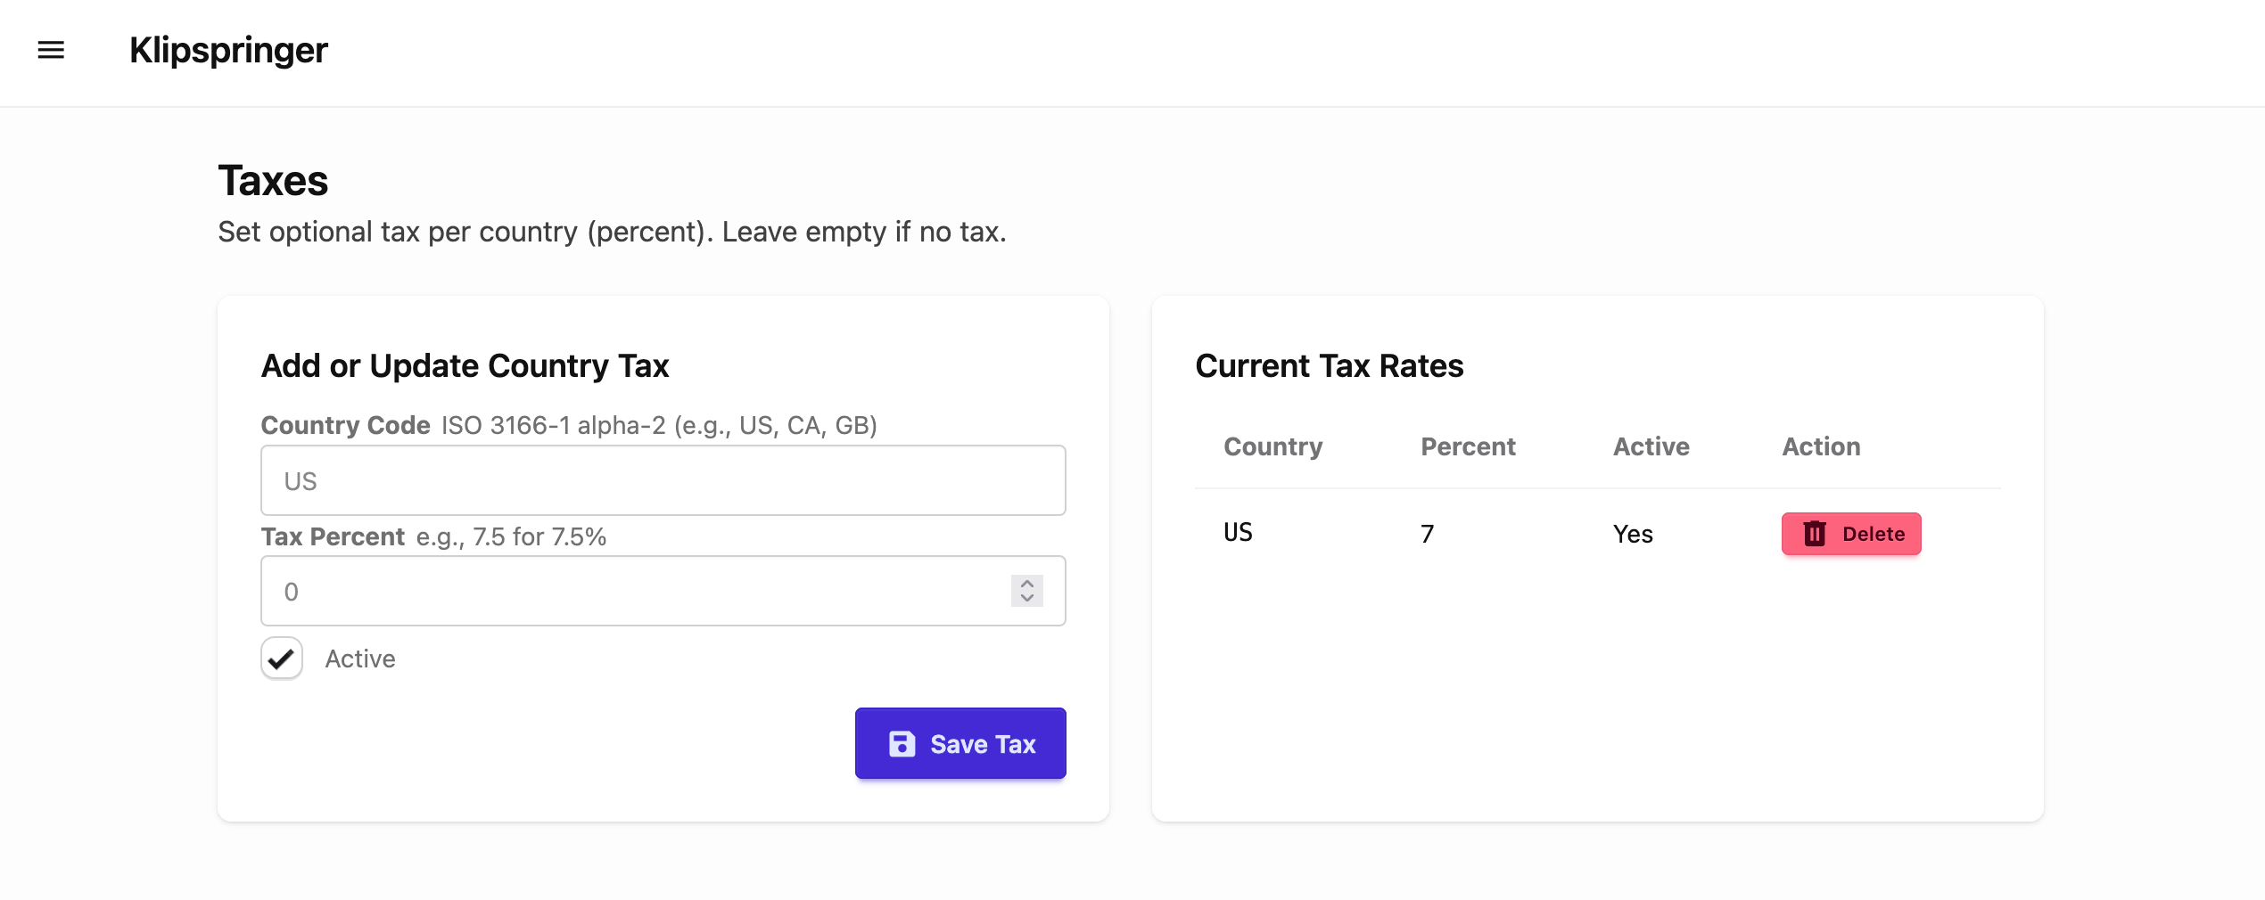Click the Country column header

point(1273,446)
